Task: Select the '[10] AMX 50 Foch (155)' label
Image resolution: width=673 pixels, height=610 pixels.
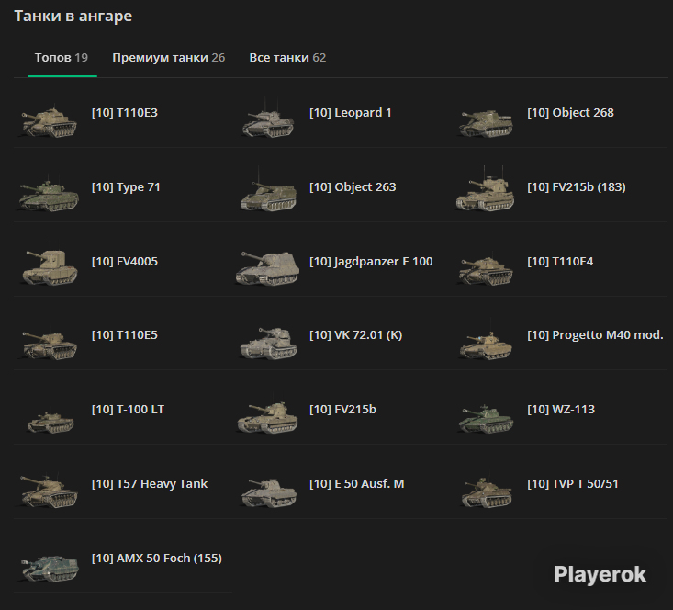Action: (x=157, y=558)
